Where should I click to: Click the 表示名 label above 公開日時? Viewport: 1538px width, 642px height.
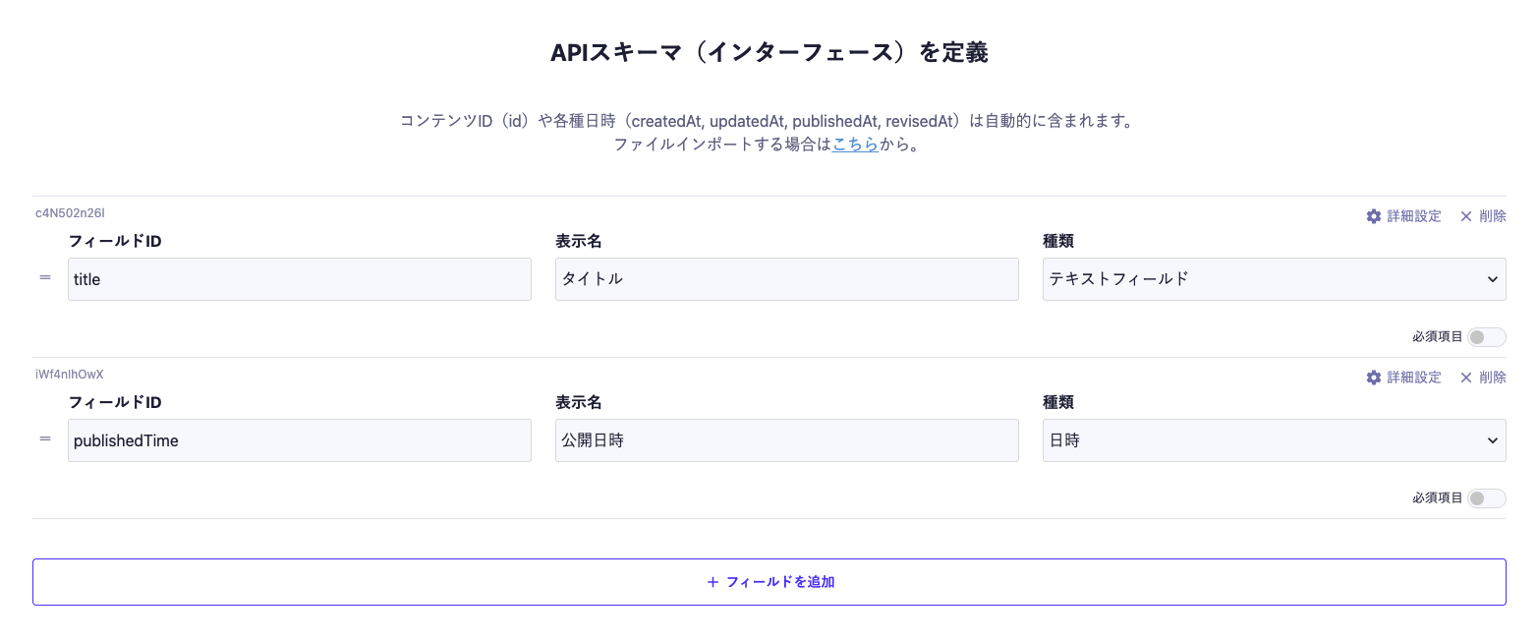578,402
